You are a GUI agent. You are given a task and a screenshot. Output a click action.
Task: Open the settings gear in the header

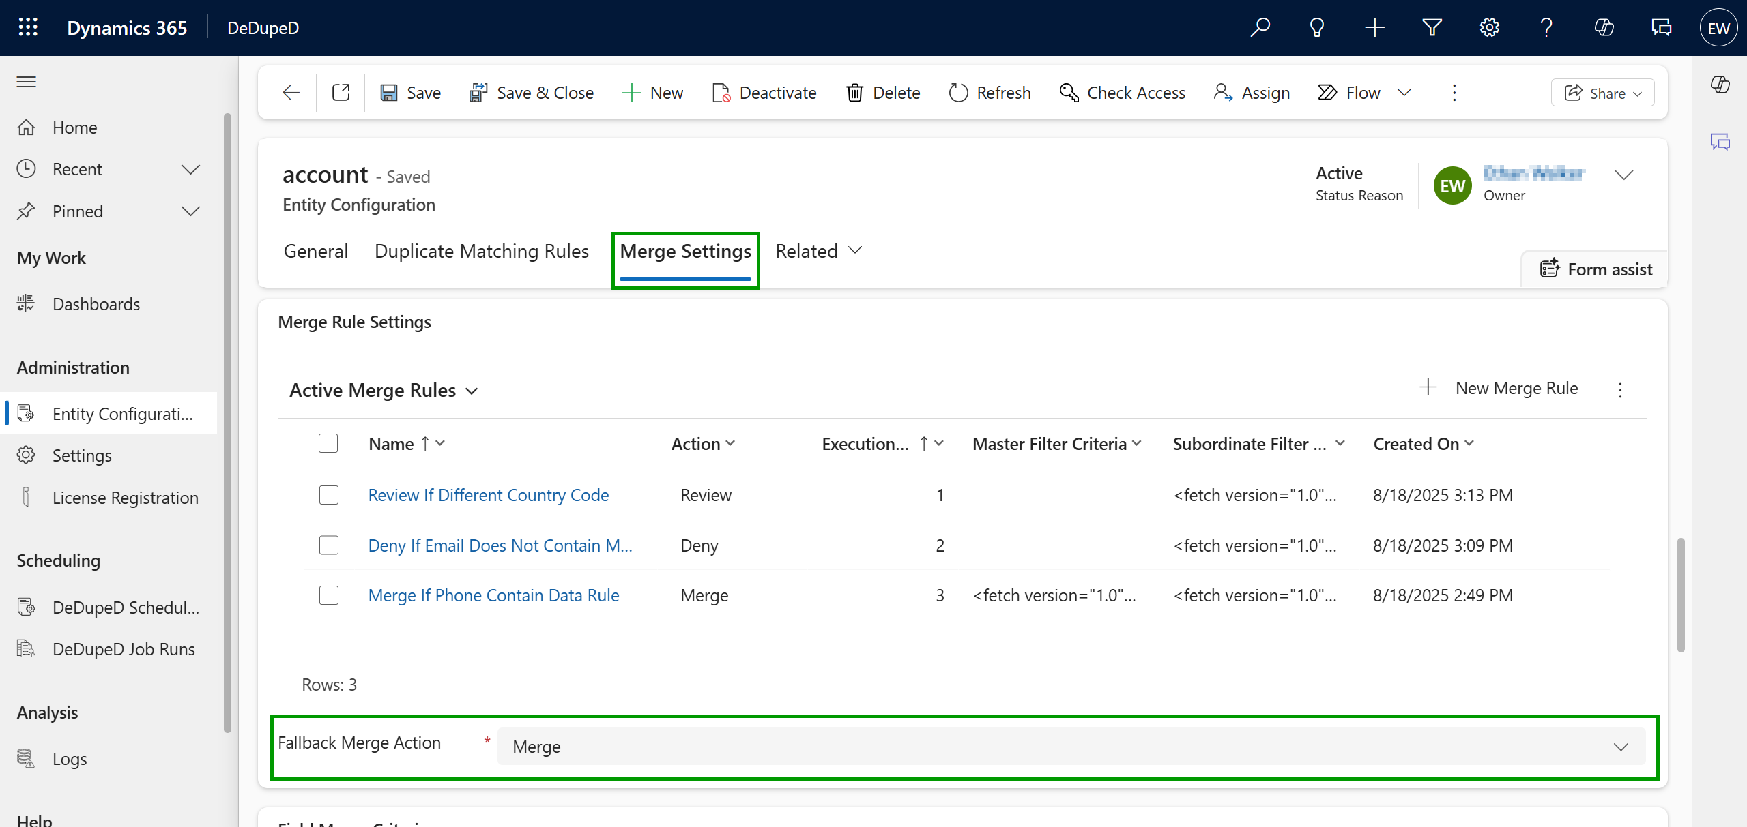click(1489, 27)
